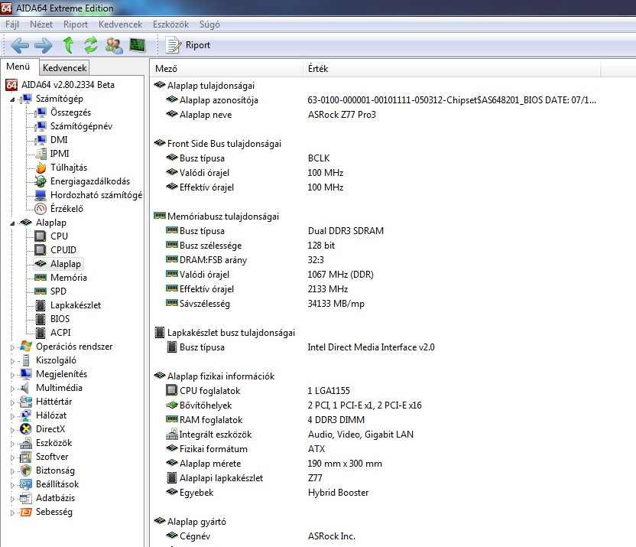Select the Energiagazdálkodás icon
This screenshot has width=636, height=547.
pos(41,181)
